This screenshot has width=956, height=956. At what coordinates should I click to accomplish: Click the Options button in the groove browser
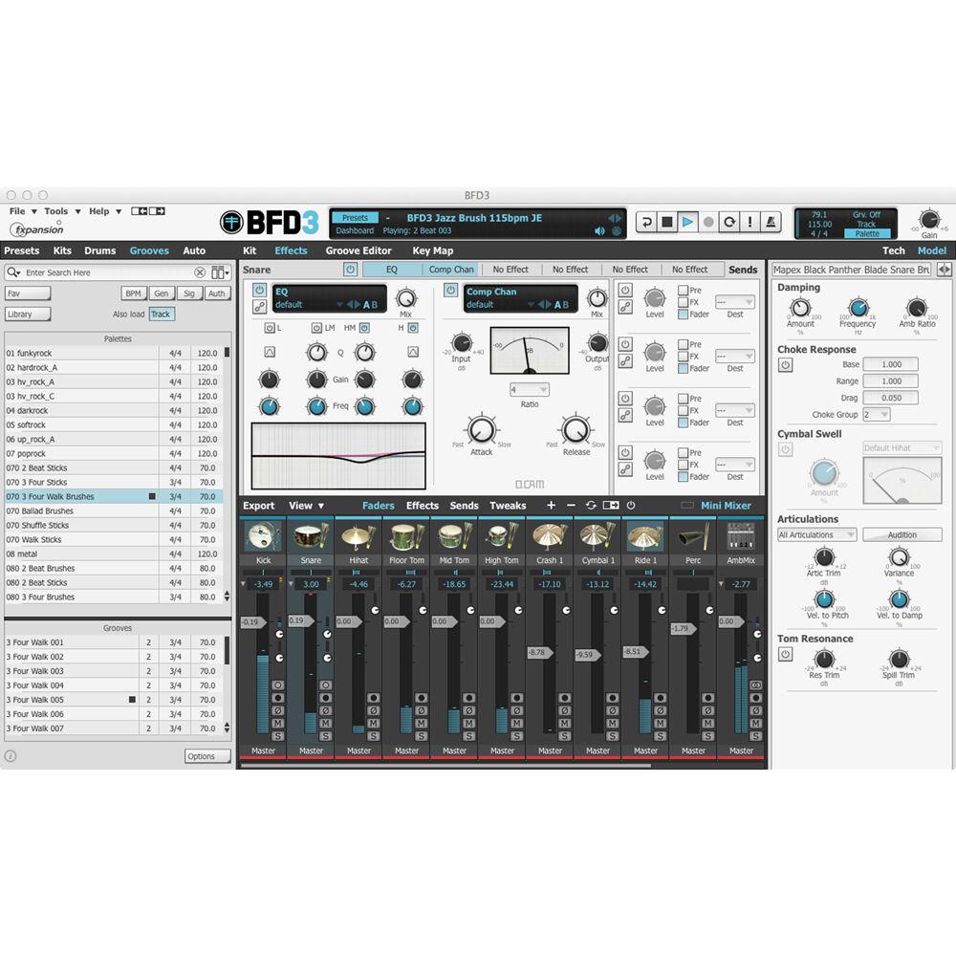tap(207, 756)
